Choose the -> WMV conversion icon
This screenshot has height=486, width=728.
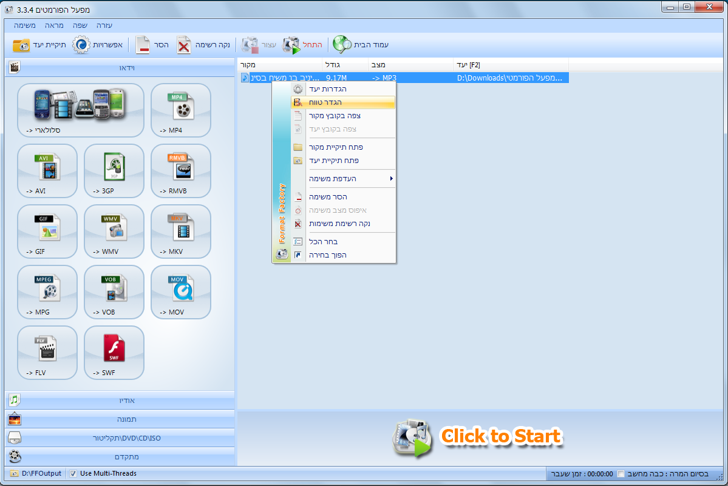(114, 231)
